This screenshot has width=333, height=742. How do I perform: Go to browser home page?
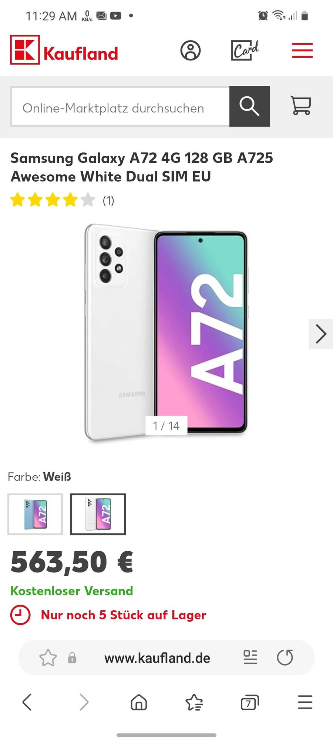pos(139,702)
